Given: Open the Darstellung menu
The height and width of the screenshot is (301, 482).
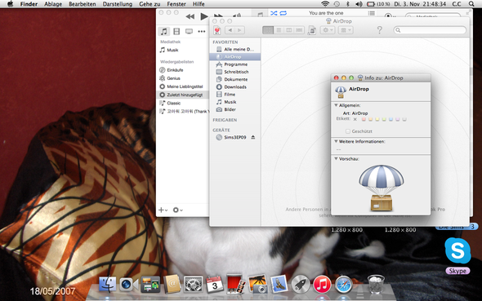Looking at the screenshot, I should 118,4.
